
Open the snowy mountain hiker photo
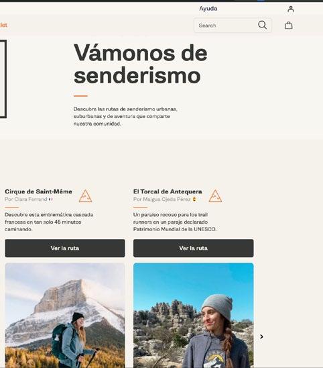point(65,316)
